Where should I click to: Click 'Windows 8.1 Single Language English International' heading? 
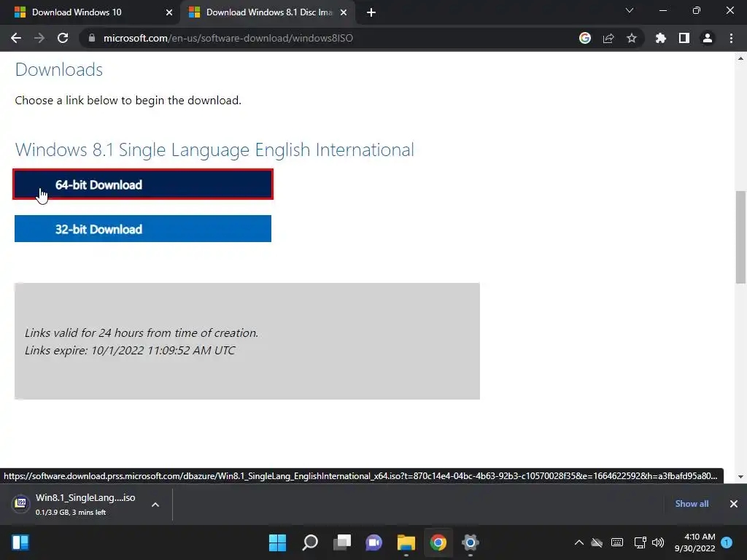(x=215, y=149)
